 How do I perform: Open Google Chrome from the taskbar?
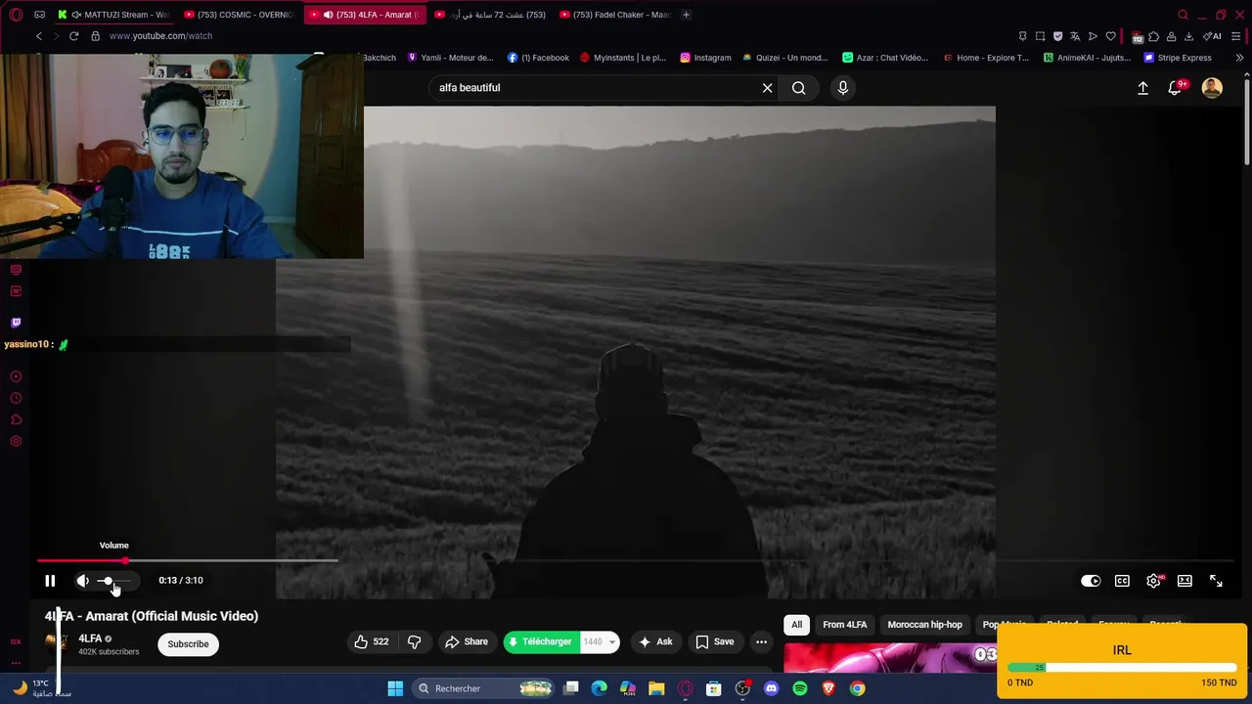coord(857,688)
